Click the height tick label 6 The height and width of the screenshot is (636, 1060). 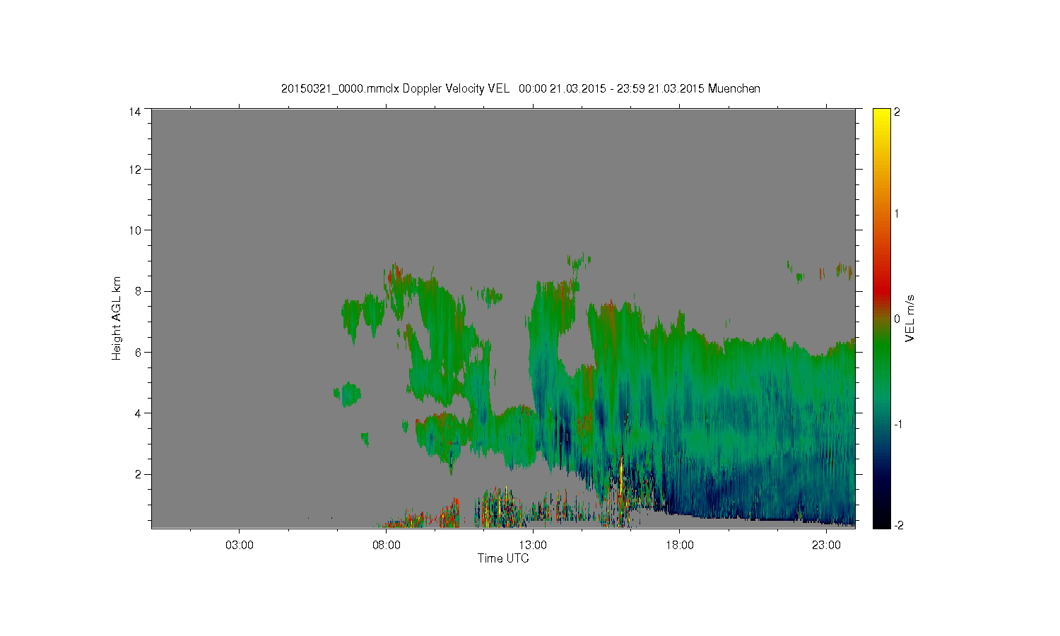[137, 352]
